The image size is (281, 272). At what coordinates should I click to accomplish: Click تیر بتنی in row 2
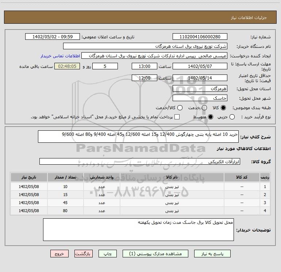[x=172, y=195]
